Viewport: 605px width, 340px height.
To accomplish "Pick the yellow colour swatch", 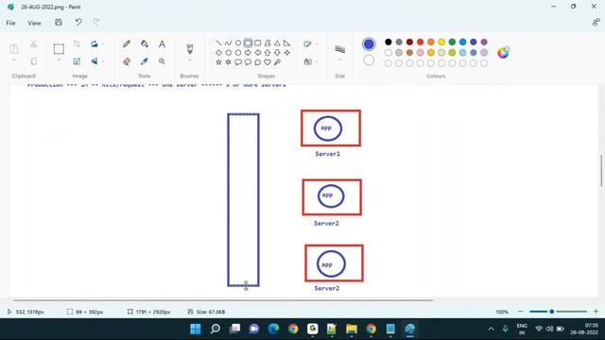I will pos(441,42).
